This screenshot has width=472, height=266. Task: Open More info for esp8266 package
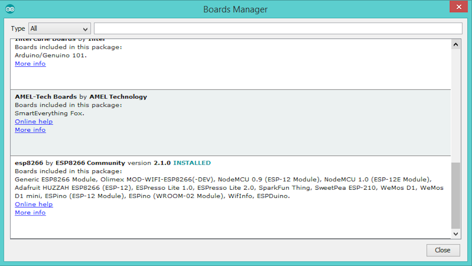coord(30,213)
